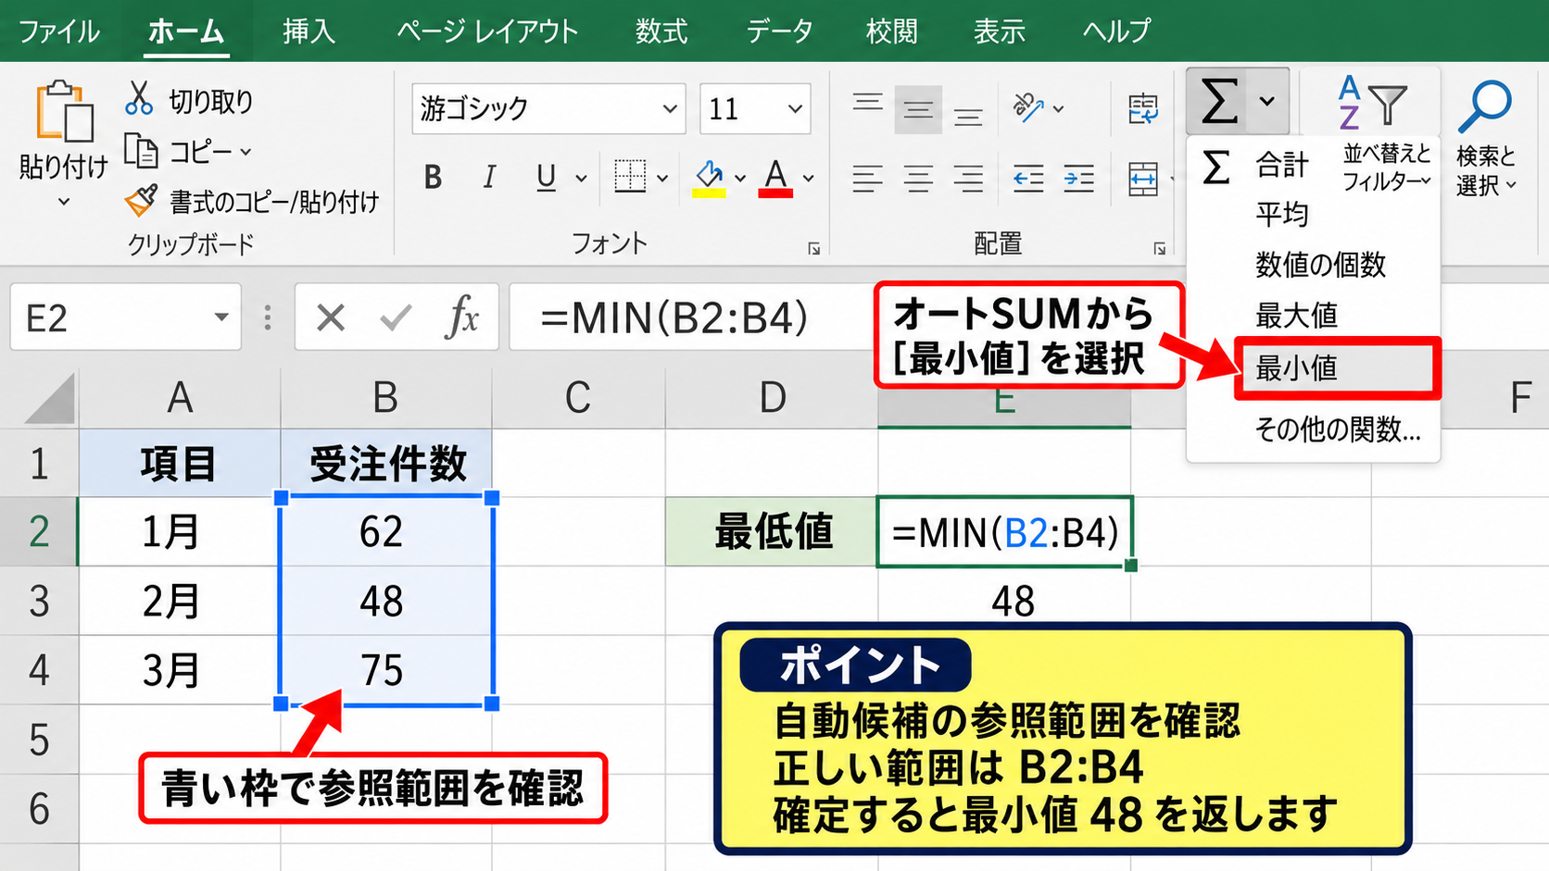Align text left icon

click(867, 178)
